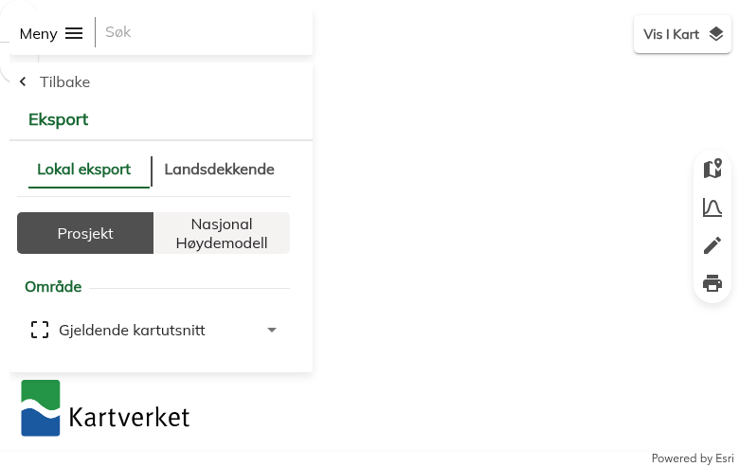
Task: Open the elevation profile tool
Action: point(712,207)
